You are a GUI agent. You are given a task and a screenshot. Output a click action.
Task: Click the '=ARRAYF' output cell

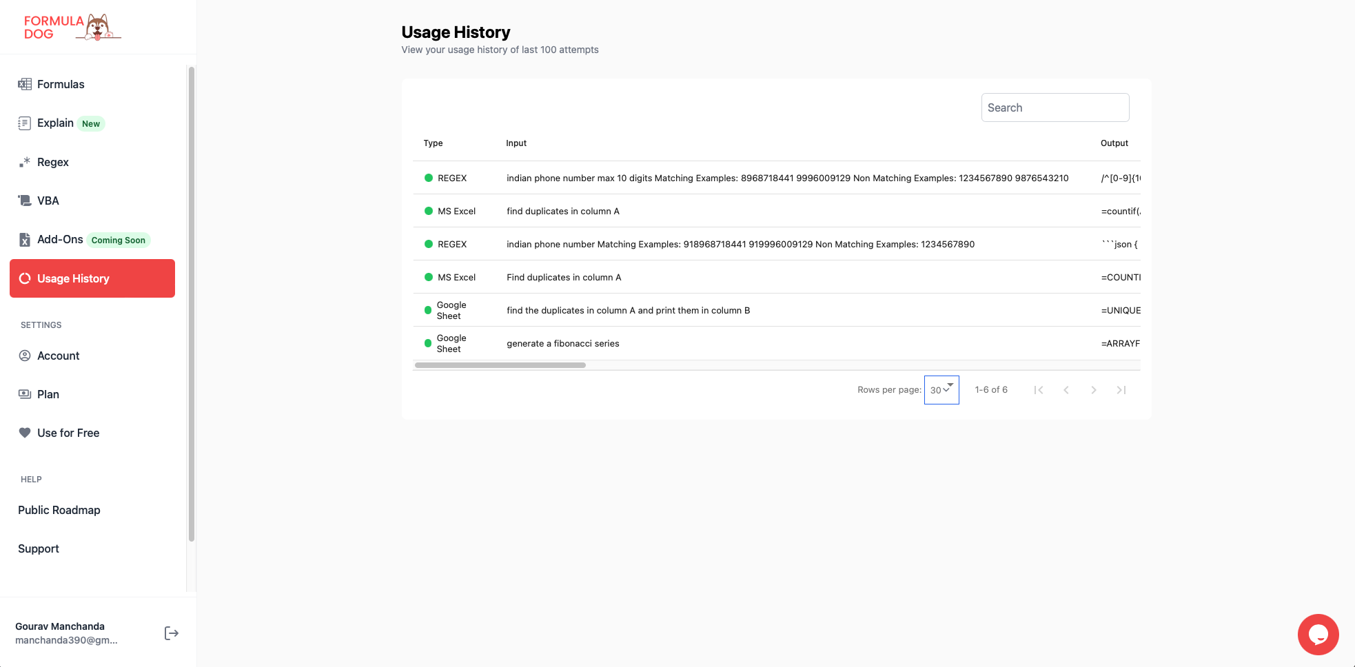pyautogui.click(x=1121, y=343)
